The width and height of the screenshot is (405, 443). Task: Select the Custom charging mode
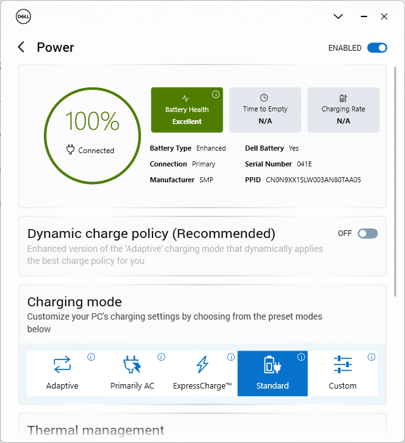342,373
